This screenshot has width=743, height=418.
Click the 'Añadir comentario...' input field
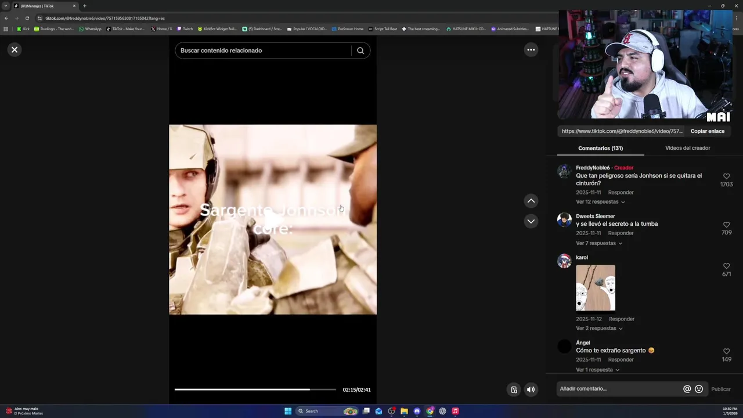point(619,389)
